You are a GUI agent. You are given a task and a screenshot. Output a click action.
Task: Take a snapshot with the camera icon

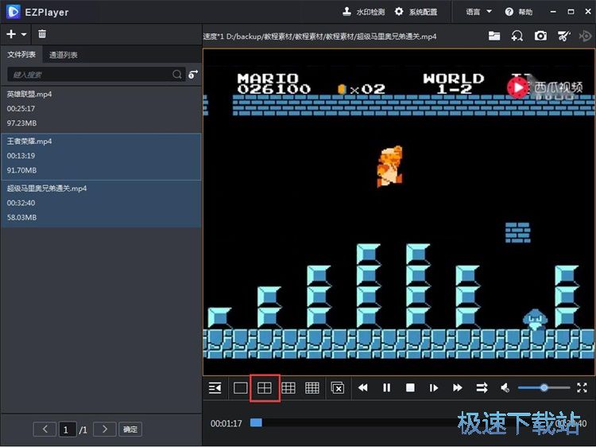tap(540, 36)
